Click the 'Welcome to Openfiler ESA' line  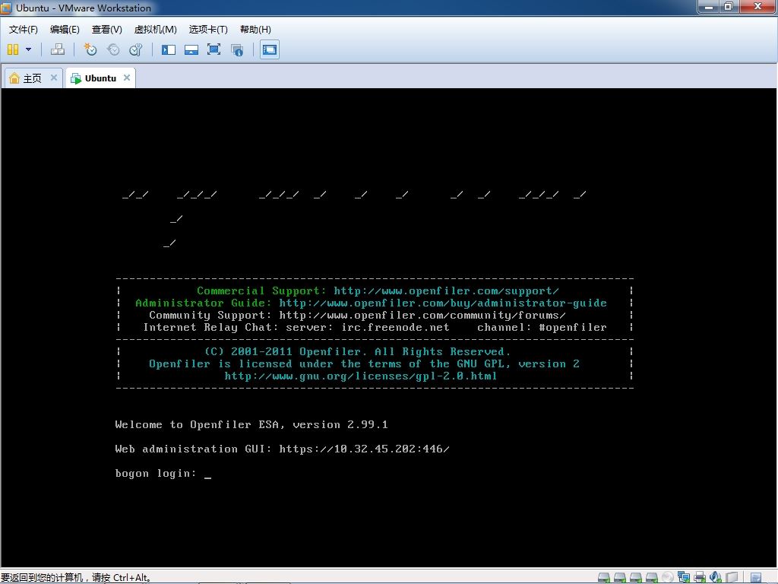point(251,424)
